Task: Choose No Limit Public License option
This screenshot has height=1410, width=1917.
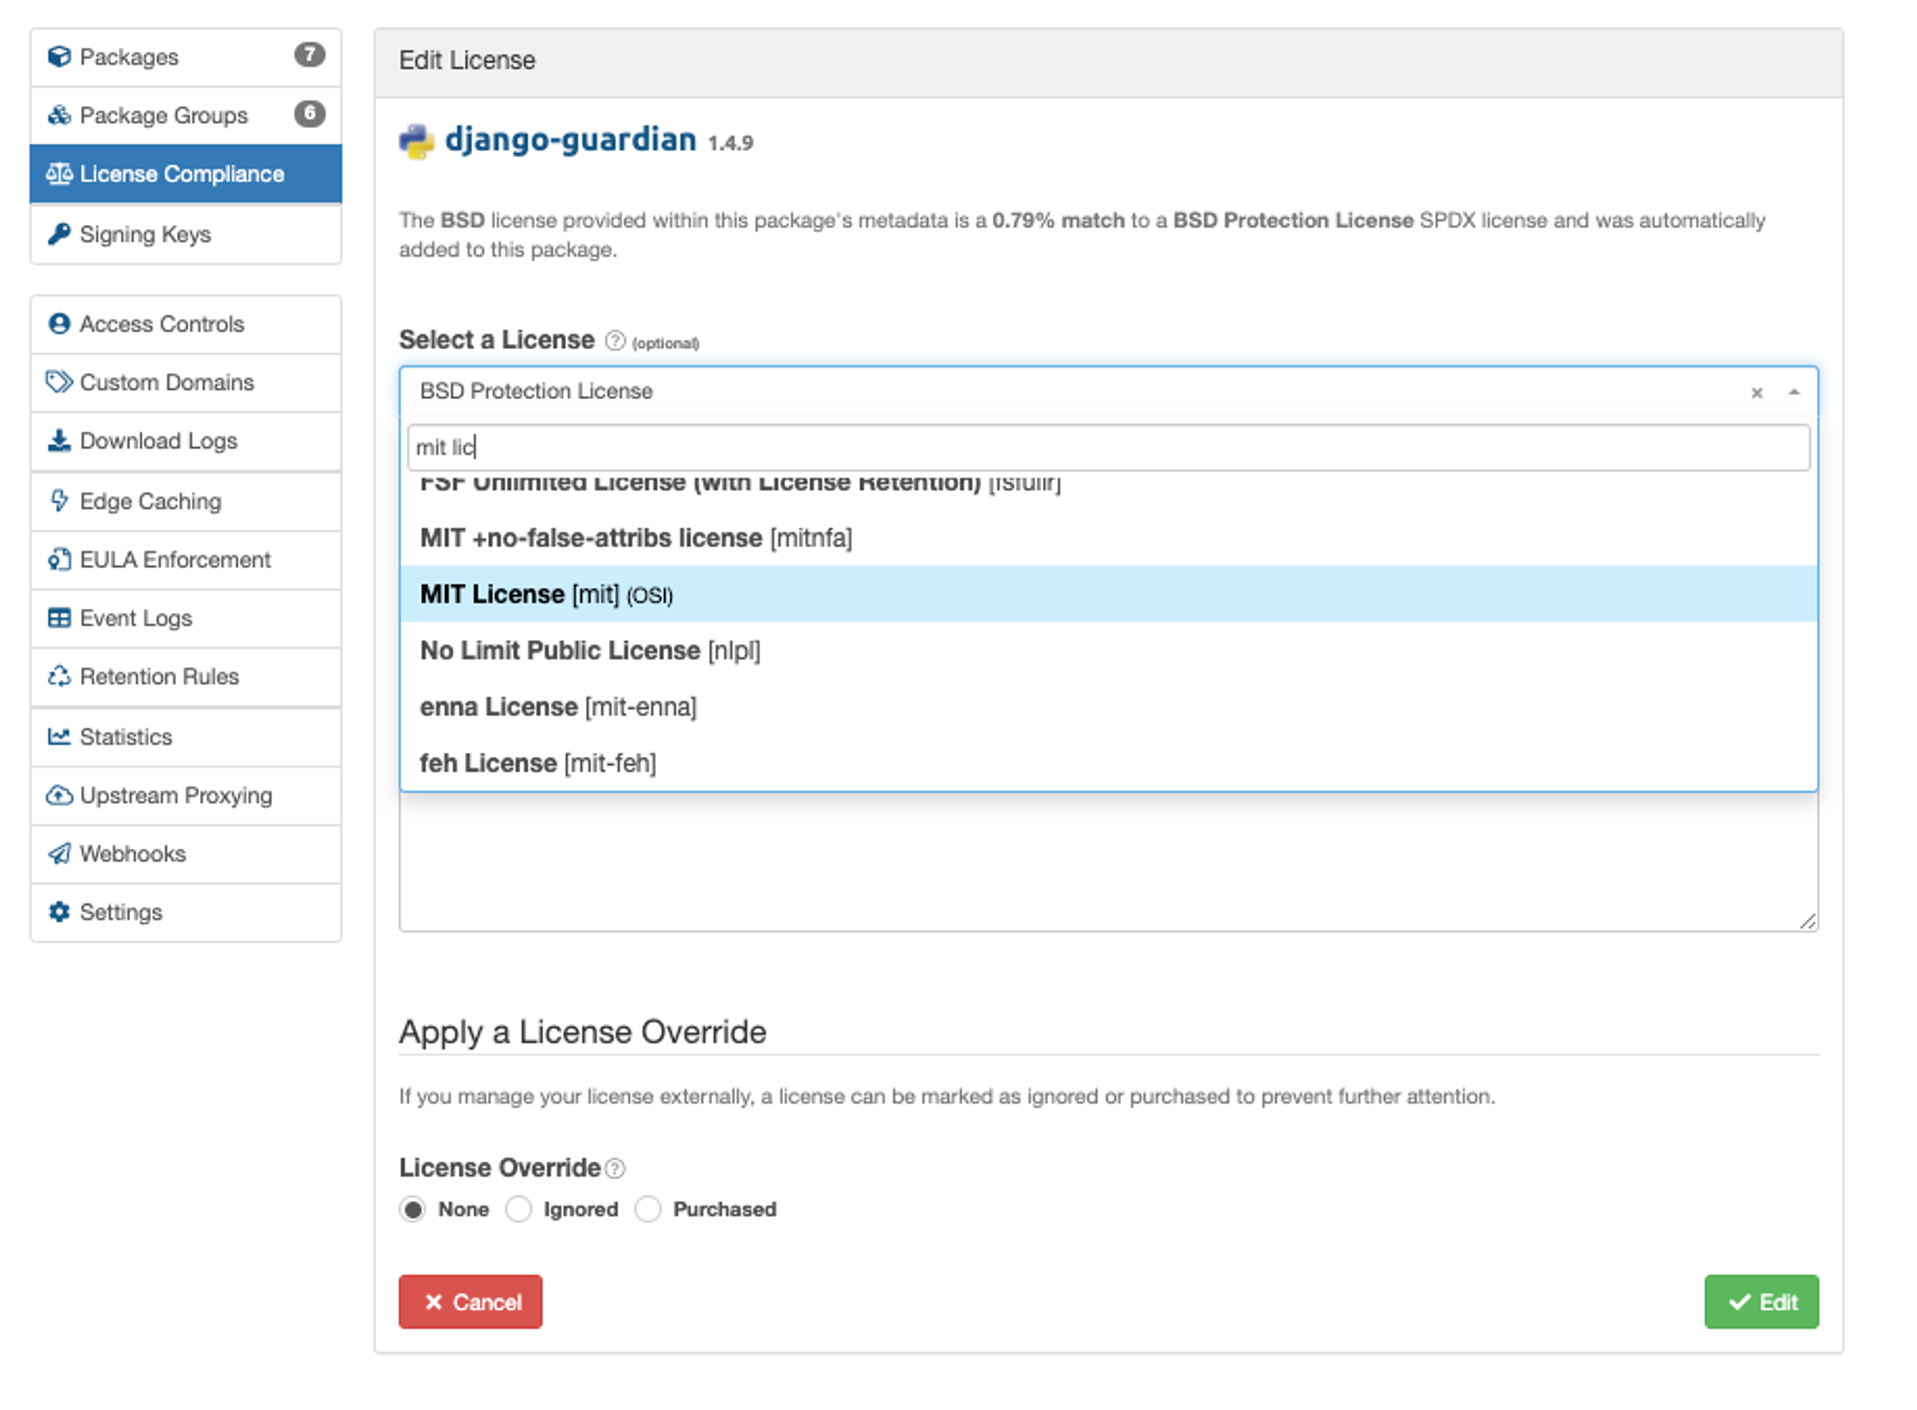Action: click(589, 650)
